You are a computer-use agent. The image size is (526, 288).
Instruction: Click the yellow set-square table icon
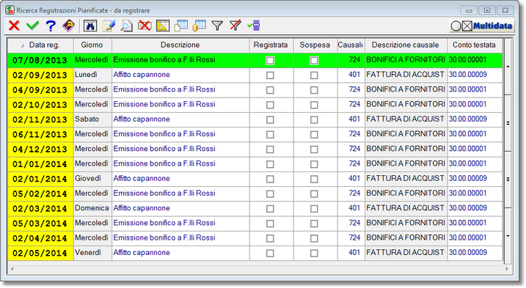click(163, 26)
